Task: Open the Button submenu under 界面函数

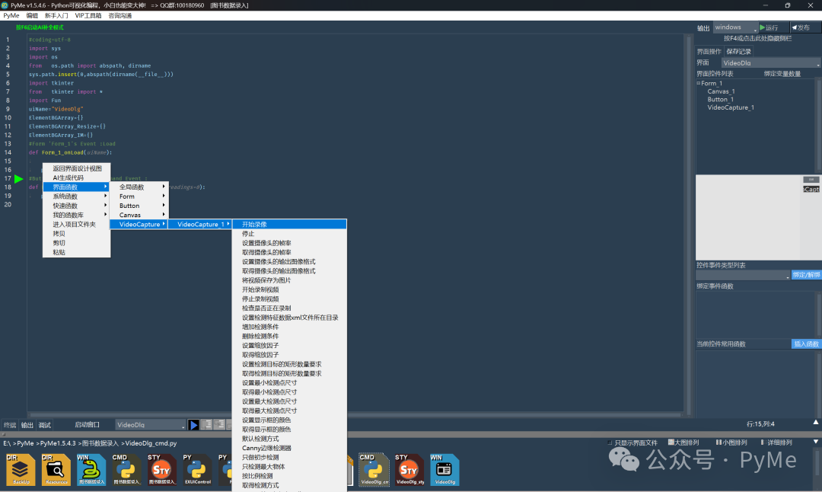Action: pyautogui.click(x=139, y=206)
